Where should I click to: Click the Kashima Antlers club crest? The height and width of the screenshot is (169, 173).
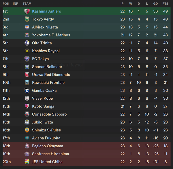tap(27, 11)
